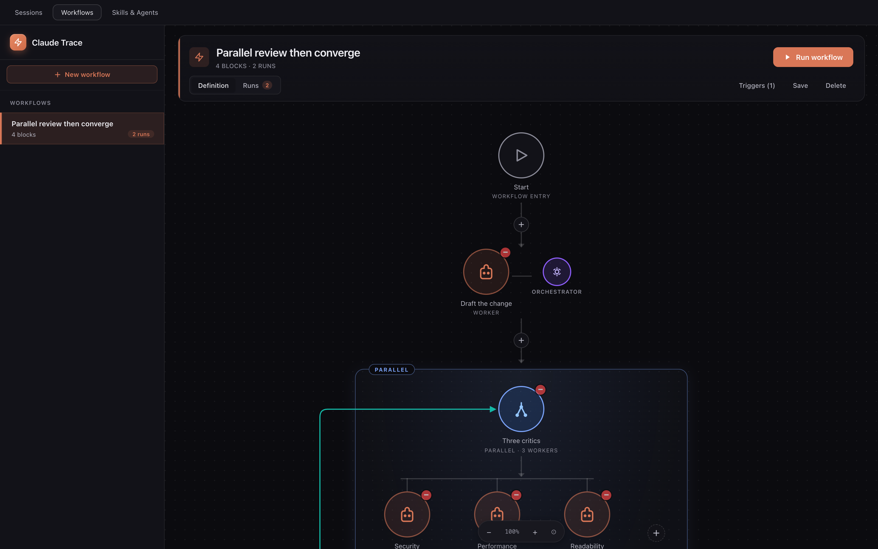Save the workflow

[x=800, y=85]
